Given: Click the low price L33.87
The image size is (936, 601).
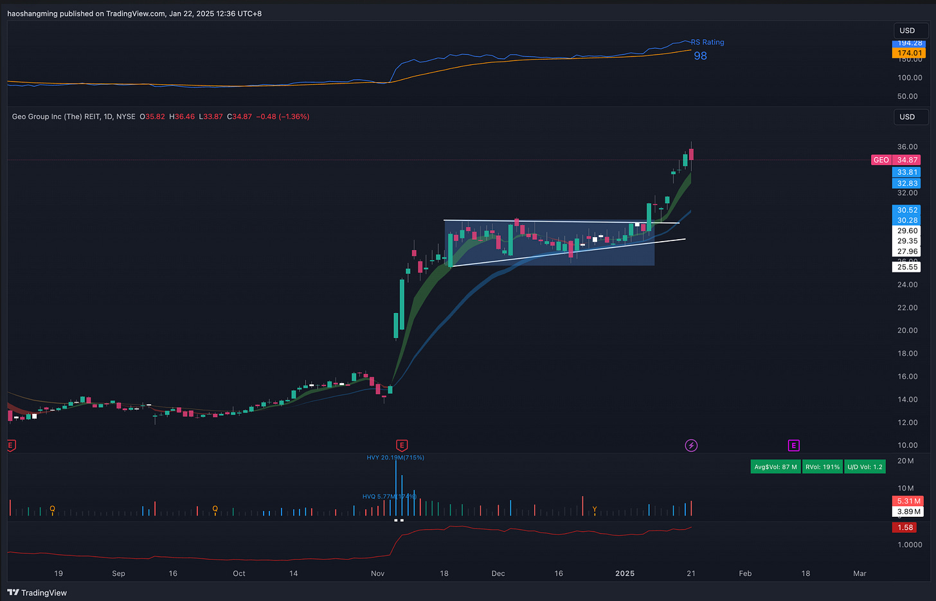Looking at the screenshot, I should tap(211, 116).
